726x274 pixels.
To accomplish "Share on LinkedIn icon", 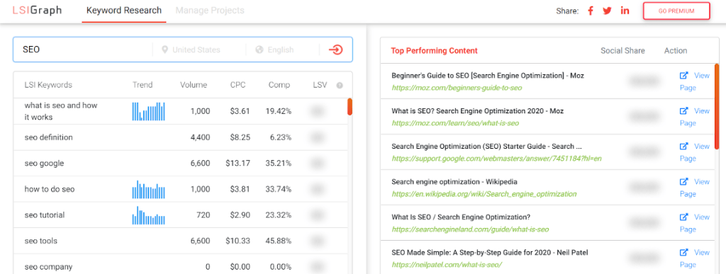I will coord(625,11).
